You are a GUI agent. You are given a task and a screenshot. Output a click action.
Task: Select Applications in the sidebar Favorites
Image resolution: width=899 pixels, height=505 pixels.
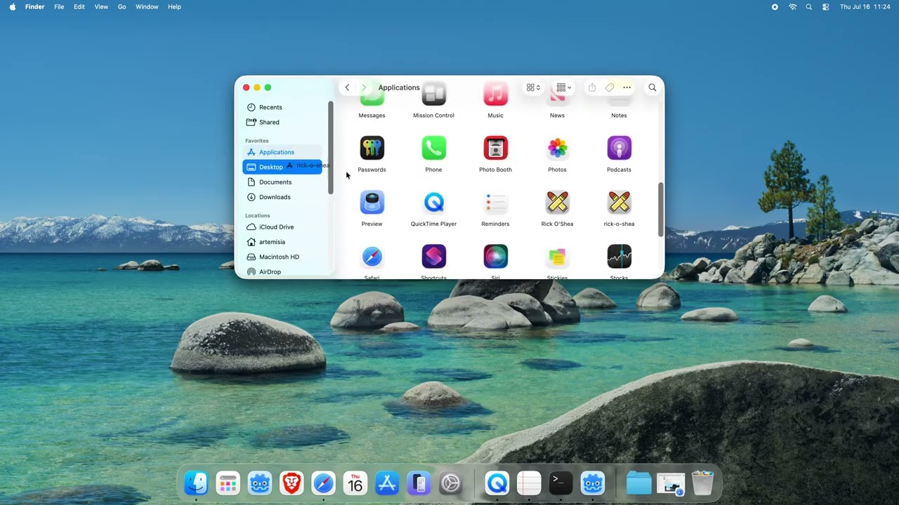tap(282, 152)
